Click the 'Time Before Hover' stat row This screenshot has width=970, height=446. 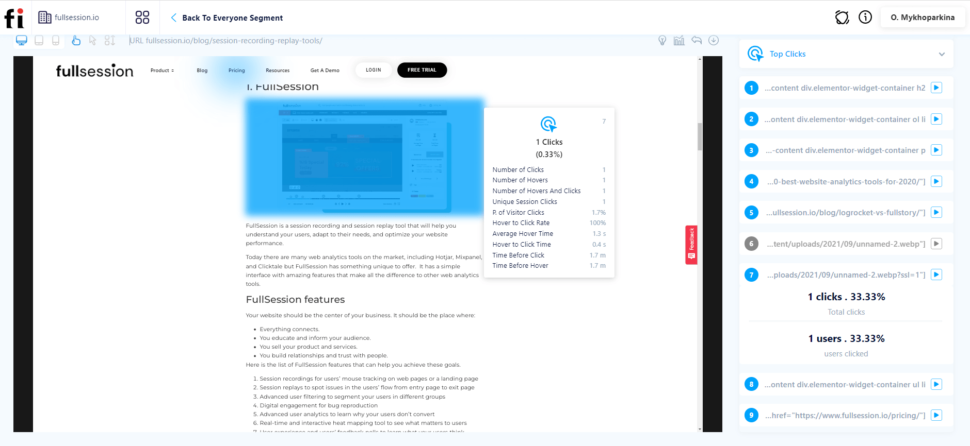point(549,266)
